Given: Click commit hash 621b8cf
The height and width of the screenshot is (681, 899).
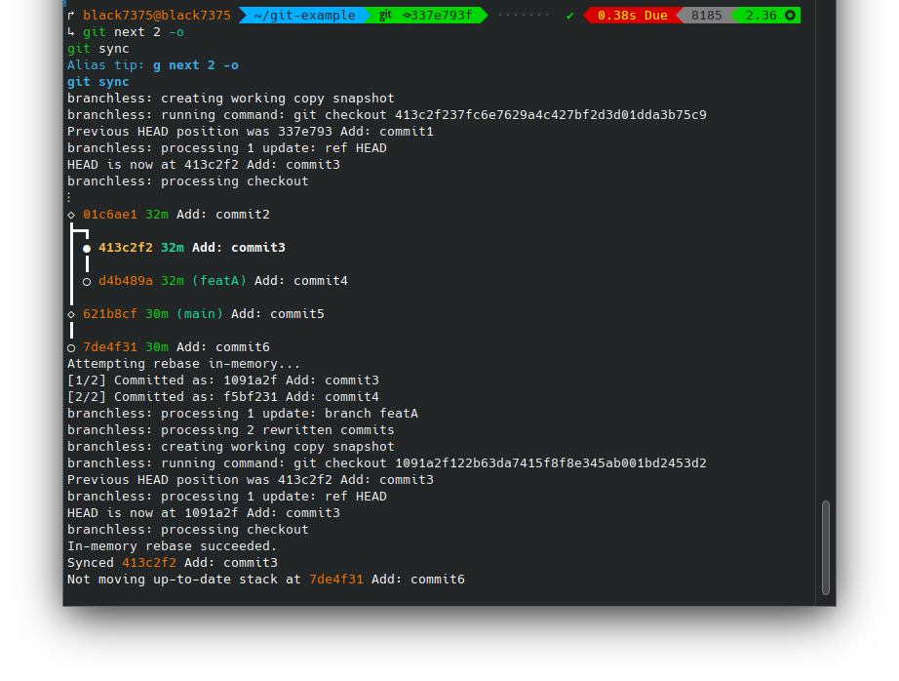Looking at the screenshot, I should [x=110, y=314].
